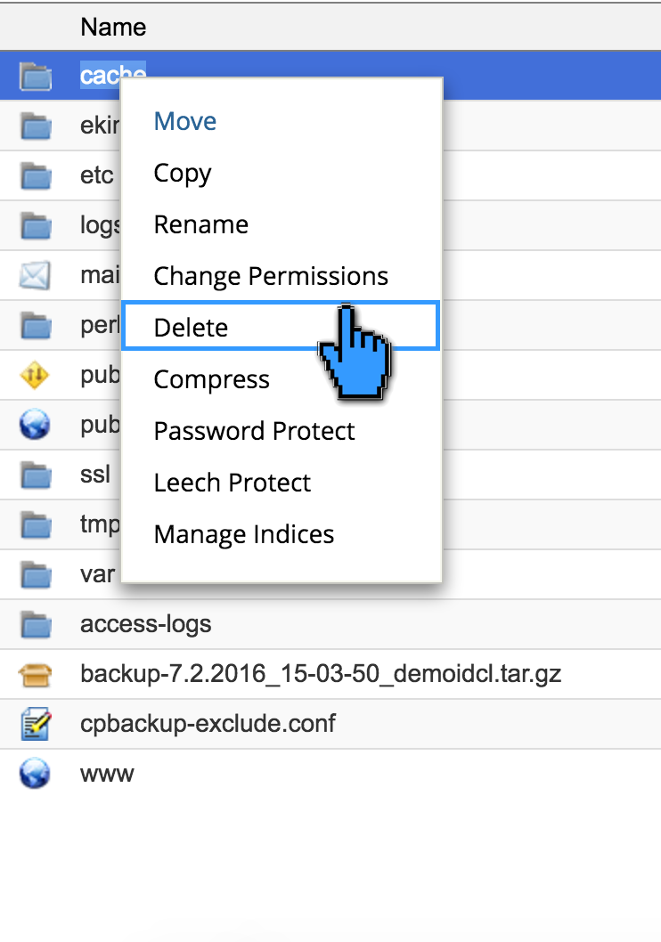Click the yellow diamond icon beside the pub entry
Screen dimensions: 661x942
[x=34, y=375]
